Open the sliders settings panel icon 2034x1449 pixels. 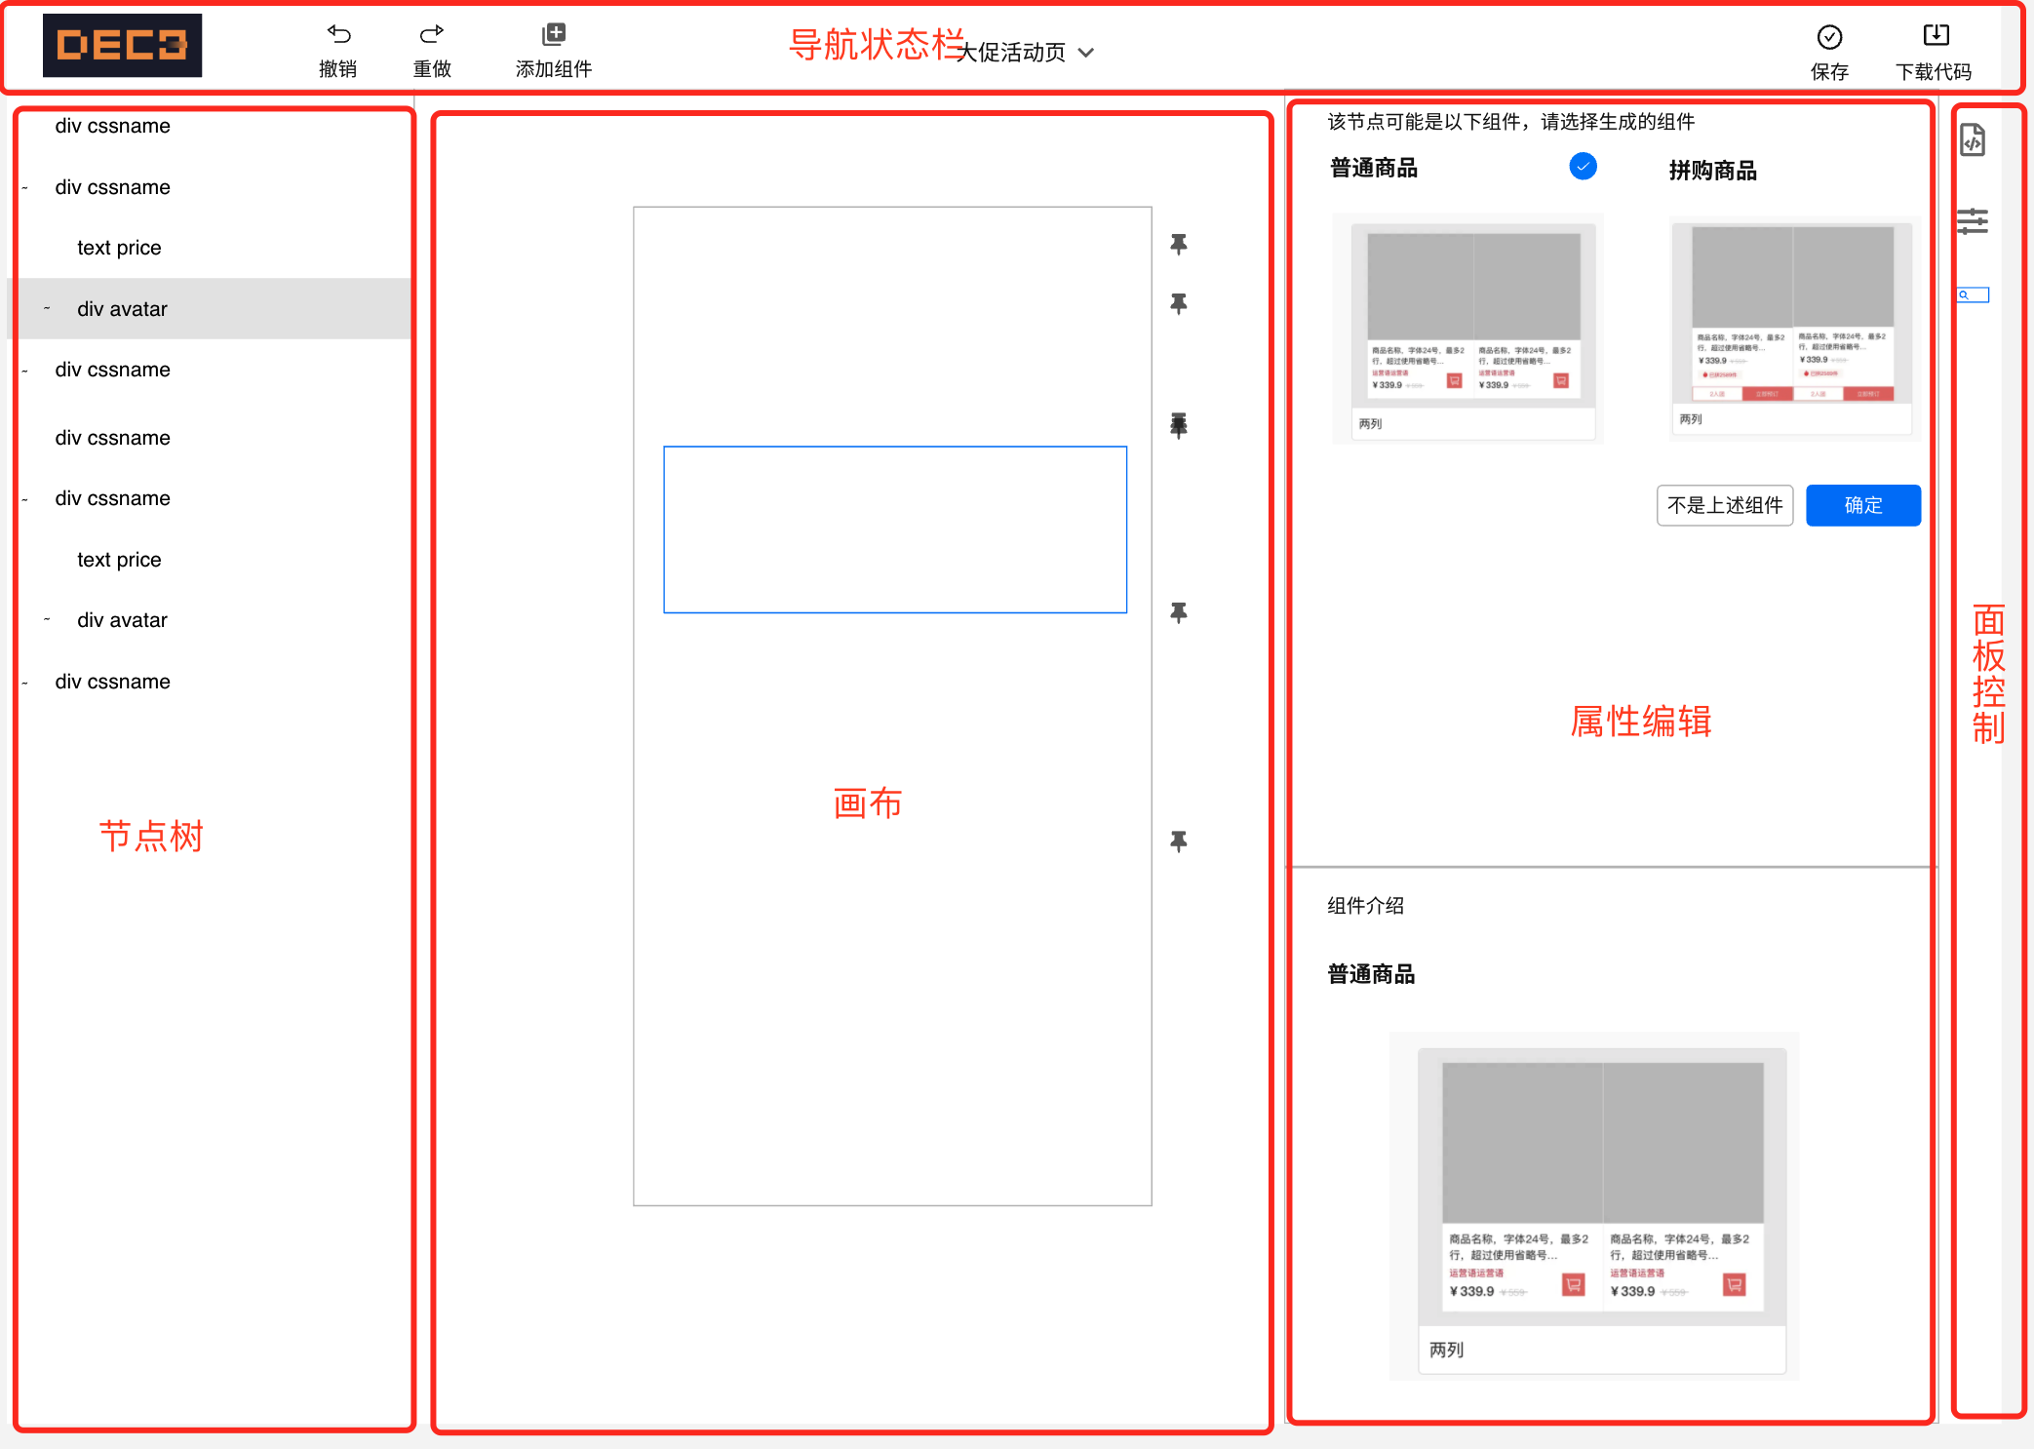[x=1973, y=221]
